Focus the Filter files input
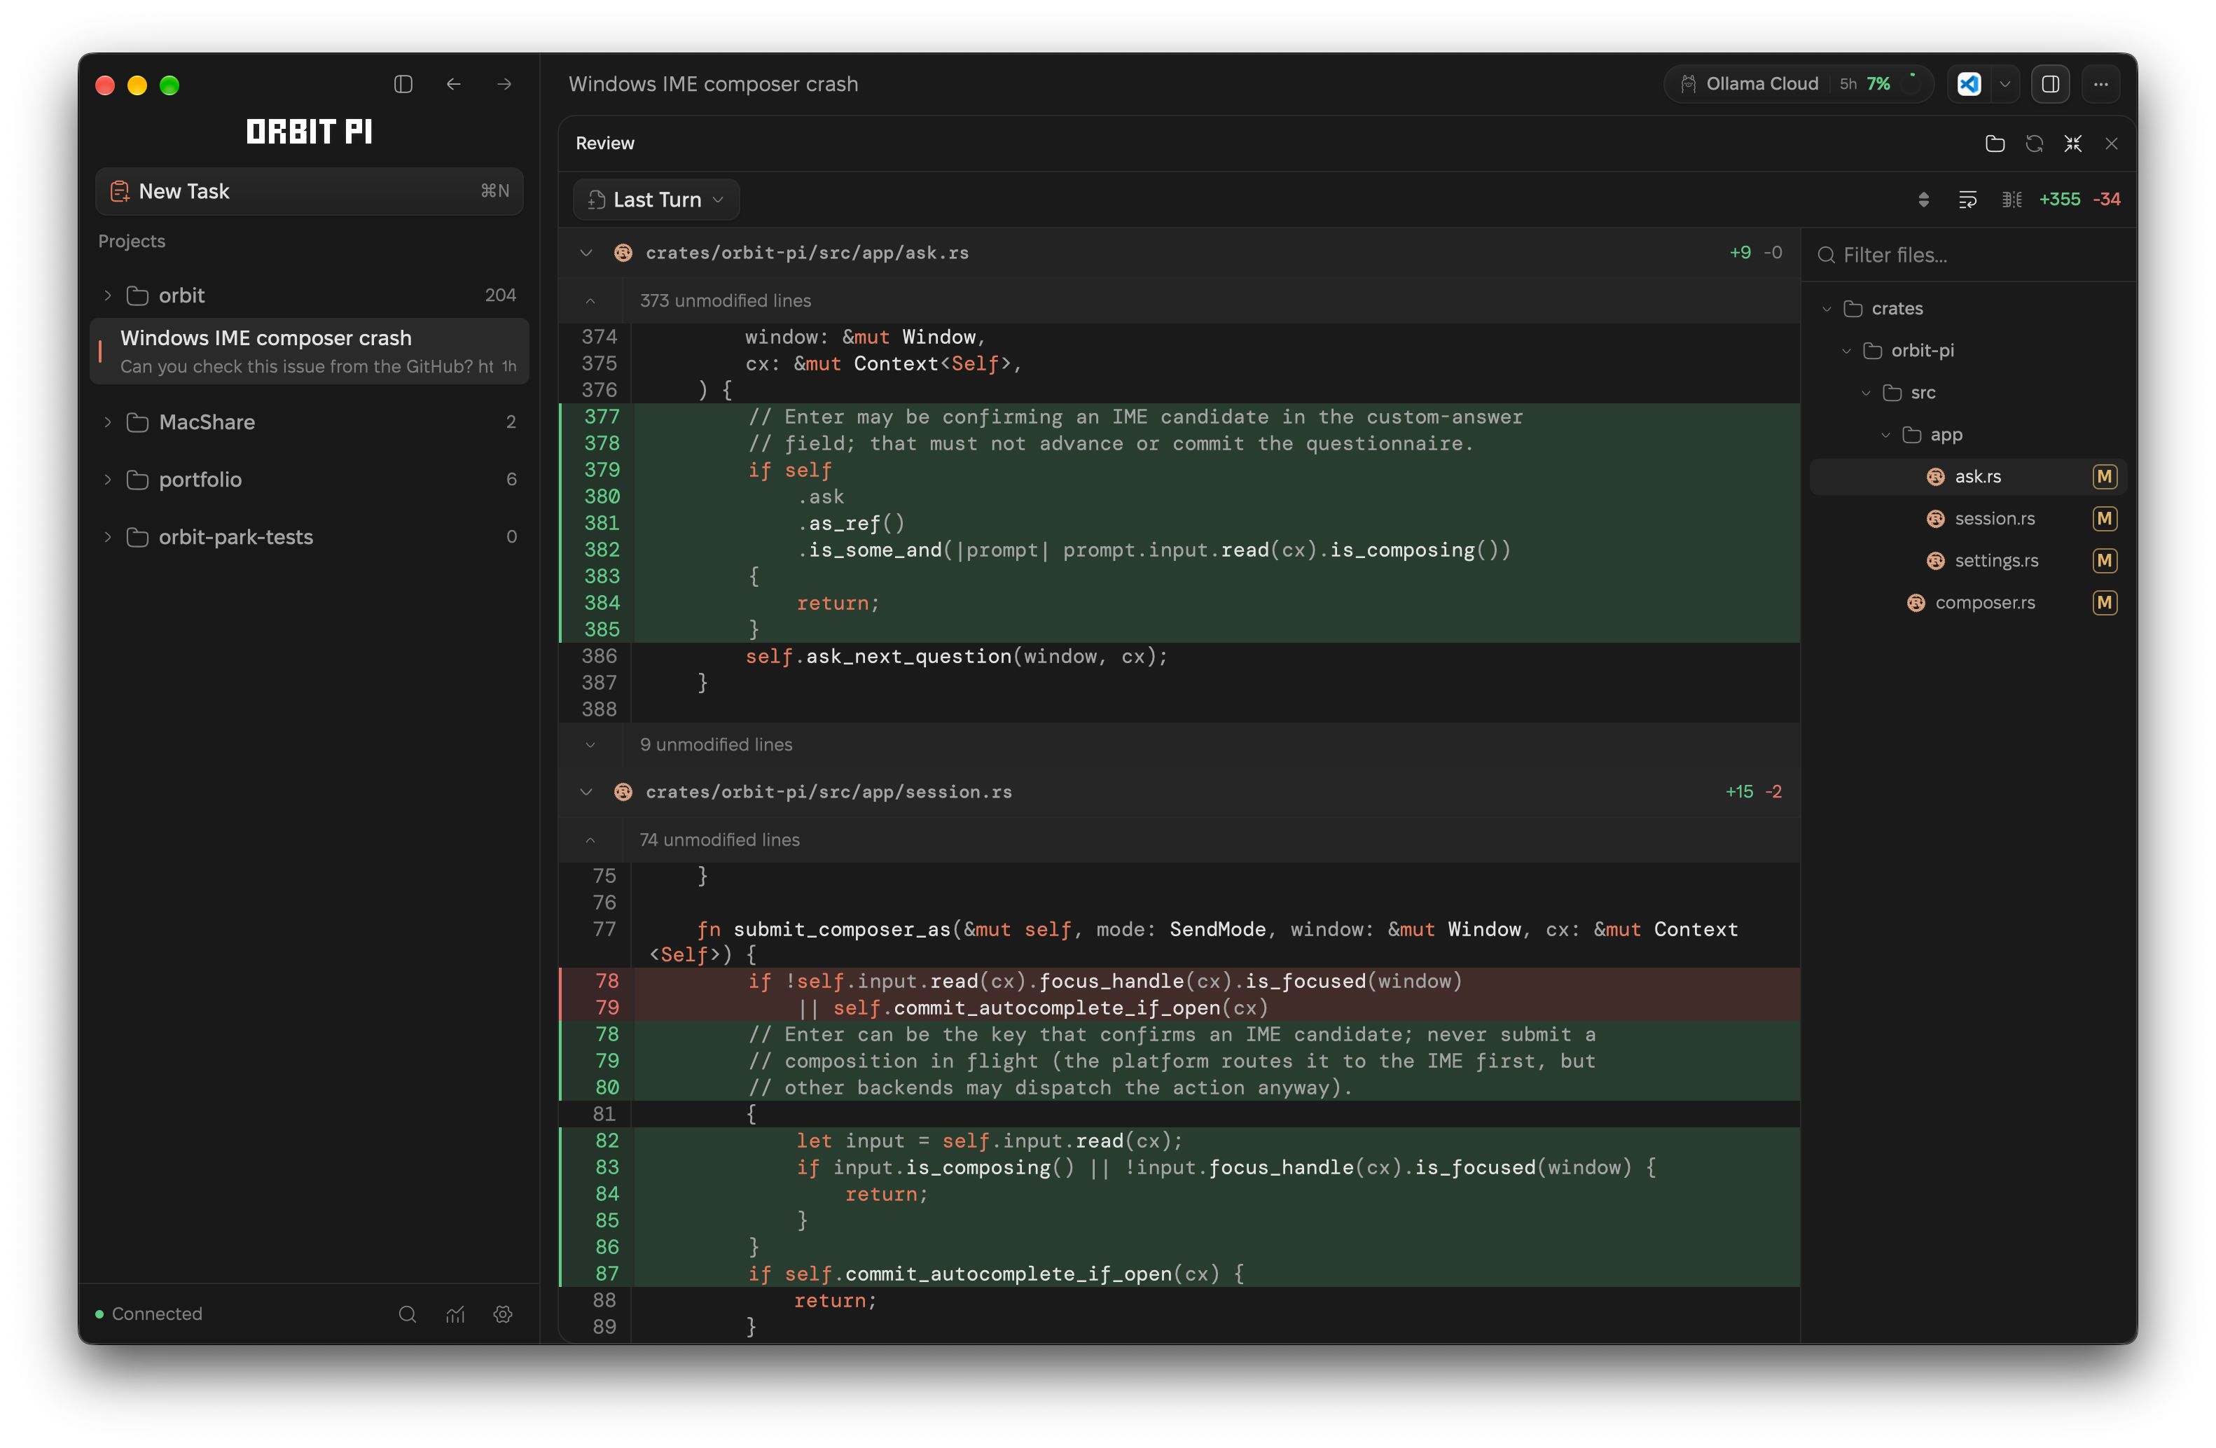Screen dimensions: 2216x1448 click(x=1969, y=255)
